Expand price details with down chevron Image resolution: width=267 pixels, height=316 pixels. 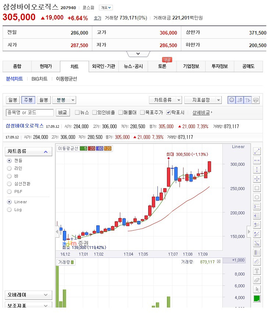tap(138, 54)
